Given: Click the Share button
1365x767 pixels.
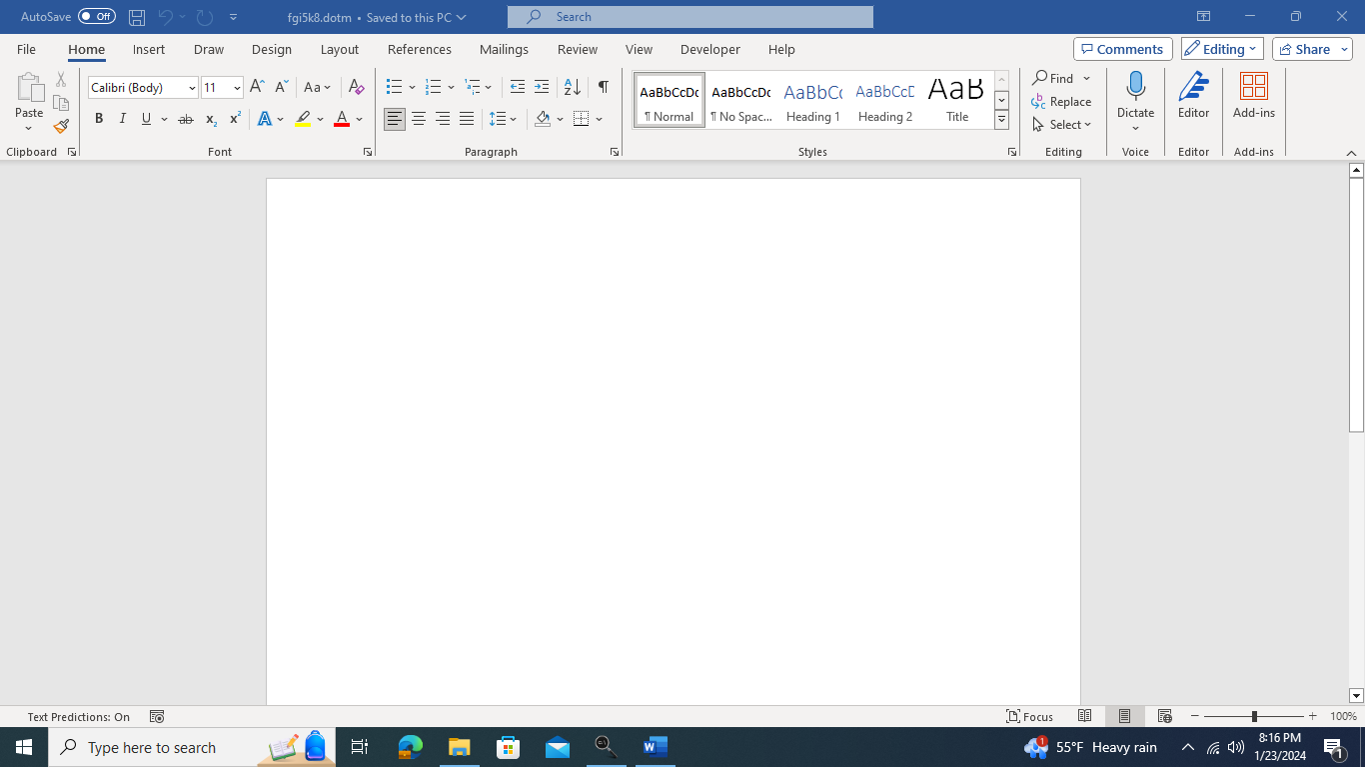Looking at the screenshot, I should tap(1311, 49).
